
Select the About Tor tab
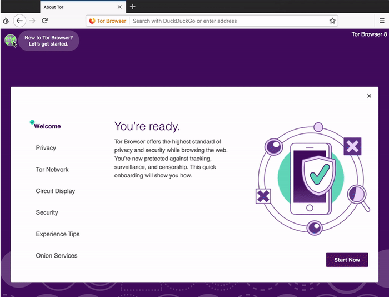[83, 7]
